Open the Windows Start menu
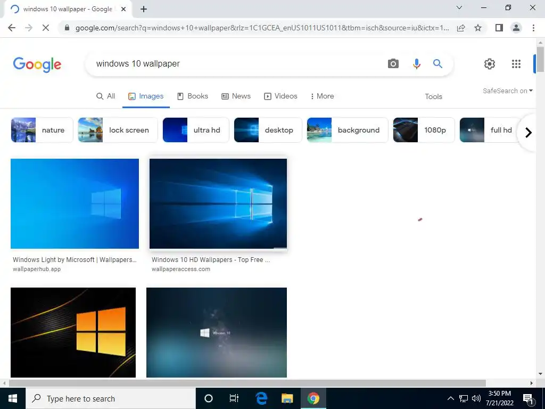Viewport: 545px width, 409px height. tap(13, 398)
